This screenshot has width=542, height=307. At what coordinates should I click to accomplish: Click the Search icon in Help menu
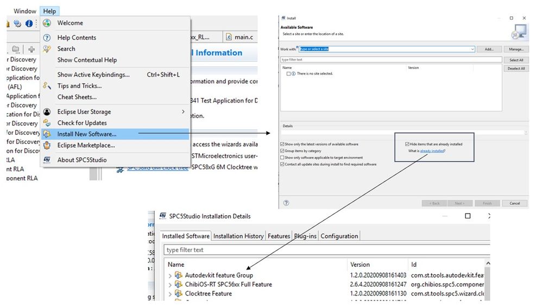click(47, 49)
